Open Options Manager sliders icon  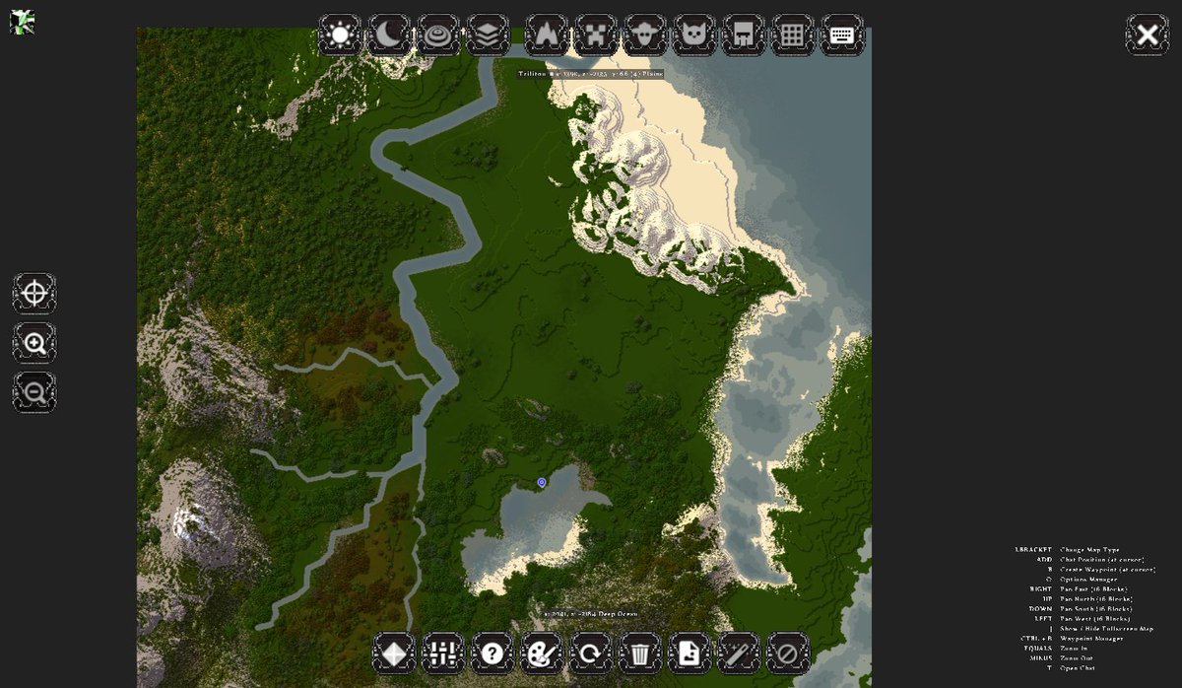[443, 653]
